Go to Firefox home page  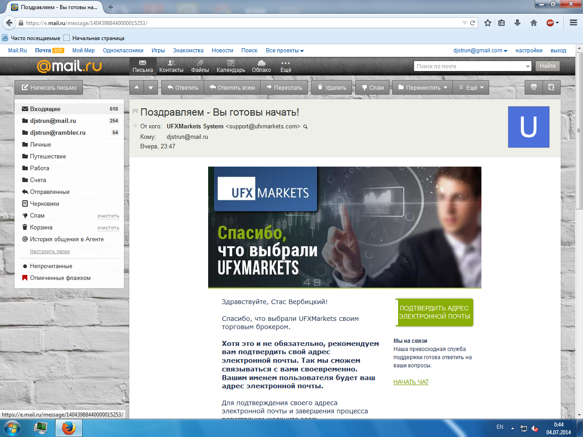click(534, 23)
